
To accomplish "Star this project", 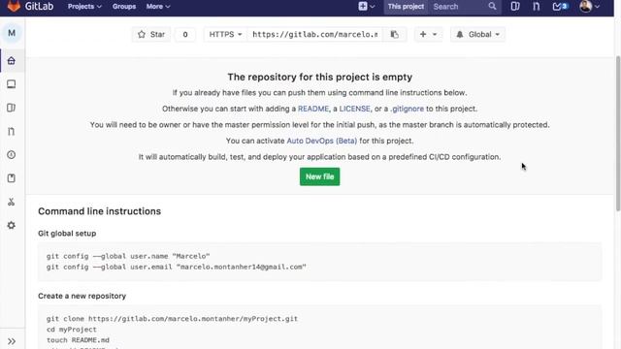I will [151, 35].
